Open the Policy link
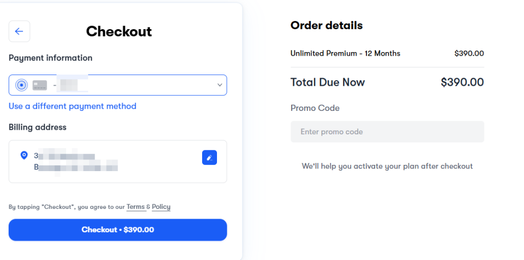The image size is (524, 260). click(x=161, y=207)
